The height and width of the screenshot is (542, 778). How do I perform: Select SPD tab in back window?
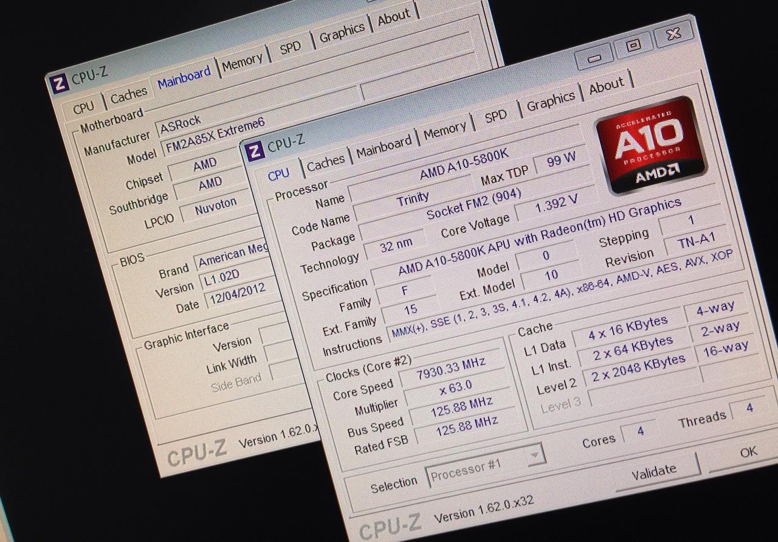coord(290,47)
